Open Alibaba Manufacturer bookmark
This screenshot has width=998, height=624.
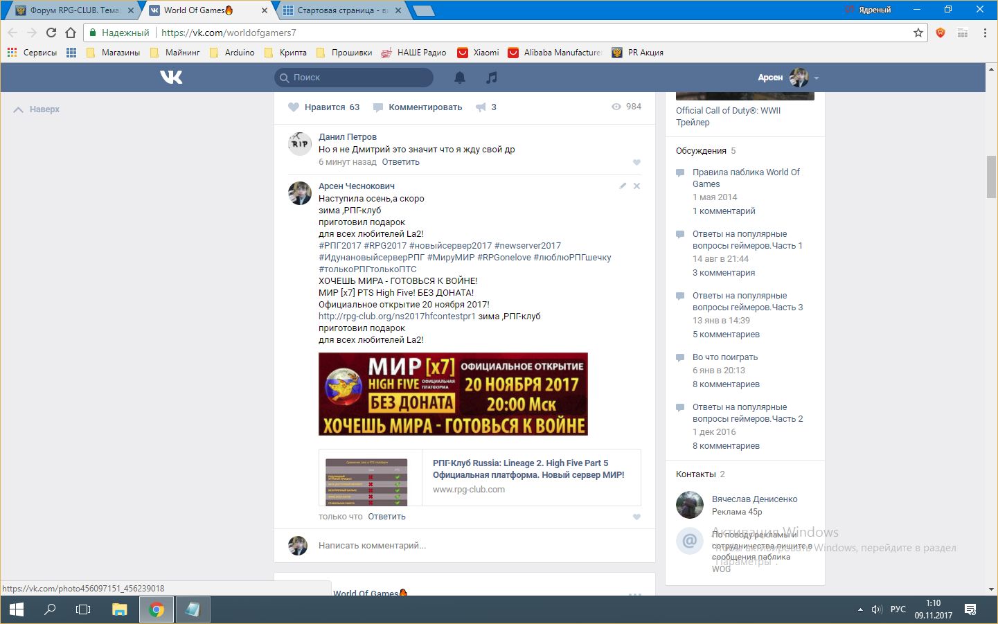point(555,53)
